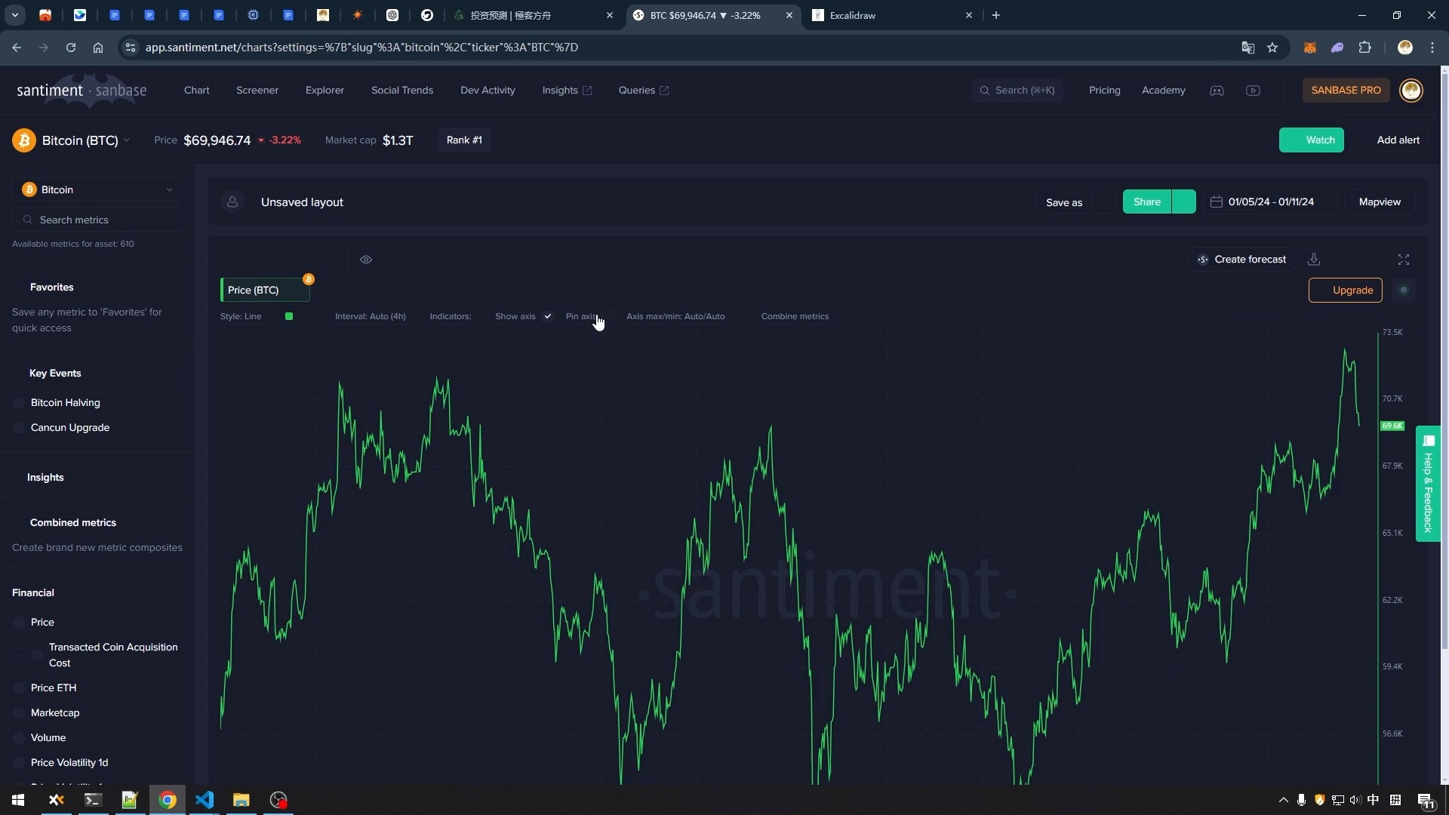Click the layout author avatar icon
The height and width of the screenshot is (815, 1449).
pyautogui.click(x=232, y=202)
